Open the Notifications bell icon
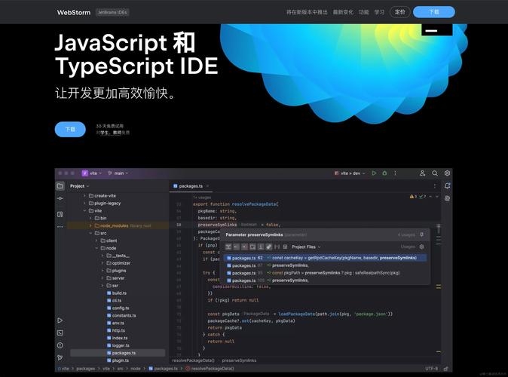 447,185
